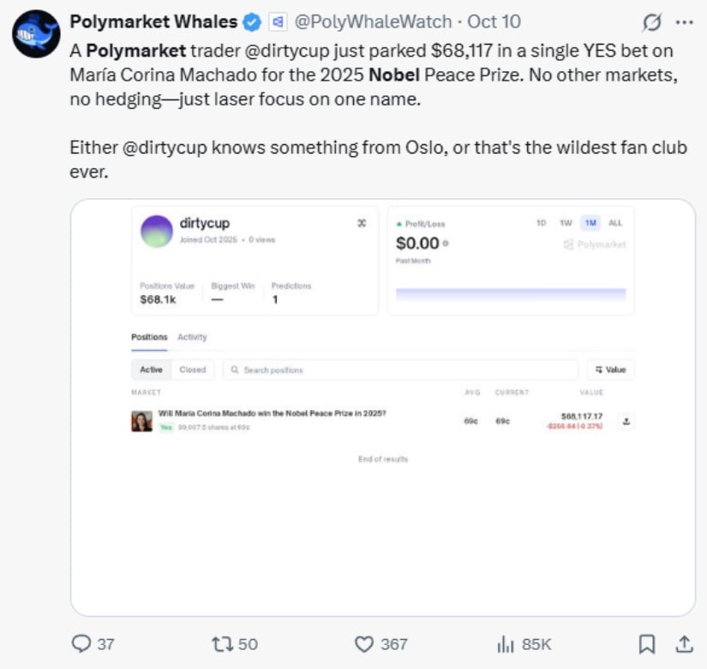707x669 pixels.
Task: Open Polymarket Whales profile avatar
Action: (35, 34)
